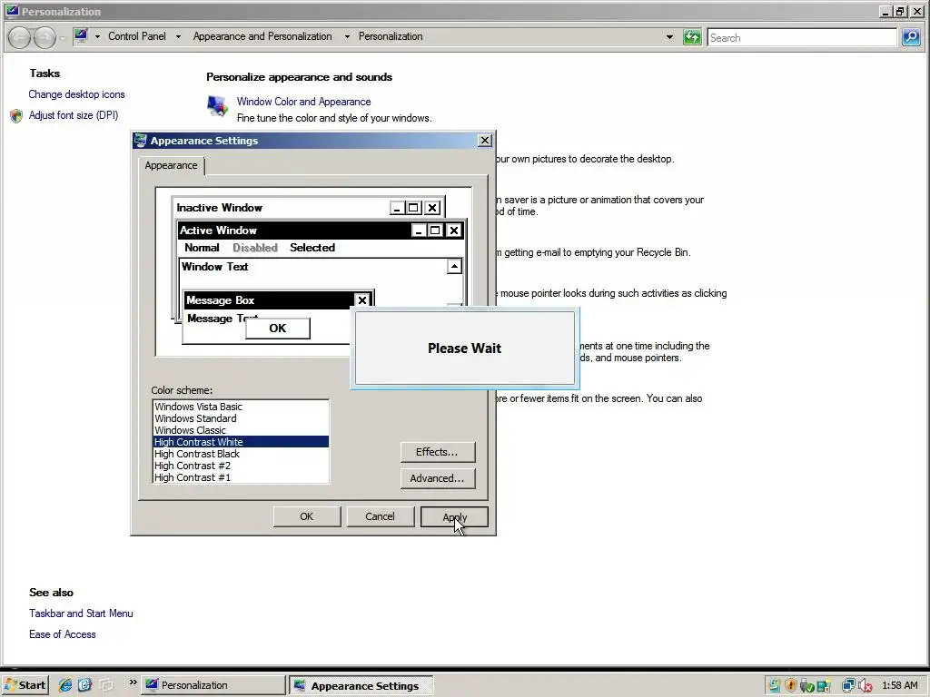The width and height of the screenshot is (930, 697).
Task: Click Window Text in the preview
Action: (x=214, y=267)
